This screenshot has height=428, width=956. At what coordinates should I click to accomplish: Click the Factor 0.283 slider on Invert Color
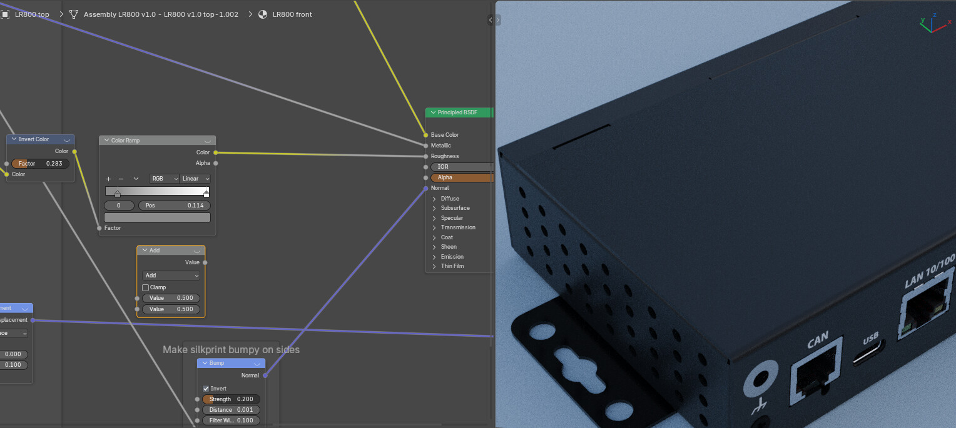[x=40, y=164]
